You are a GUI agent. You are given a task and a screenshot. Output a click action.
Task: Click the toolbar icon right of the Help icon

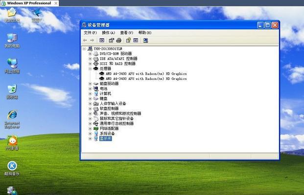(x=136, y=40)
